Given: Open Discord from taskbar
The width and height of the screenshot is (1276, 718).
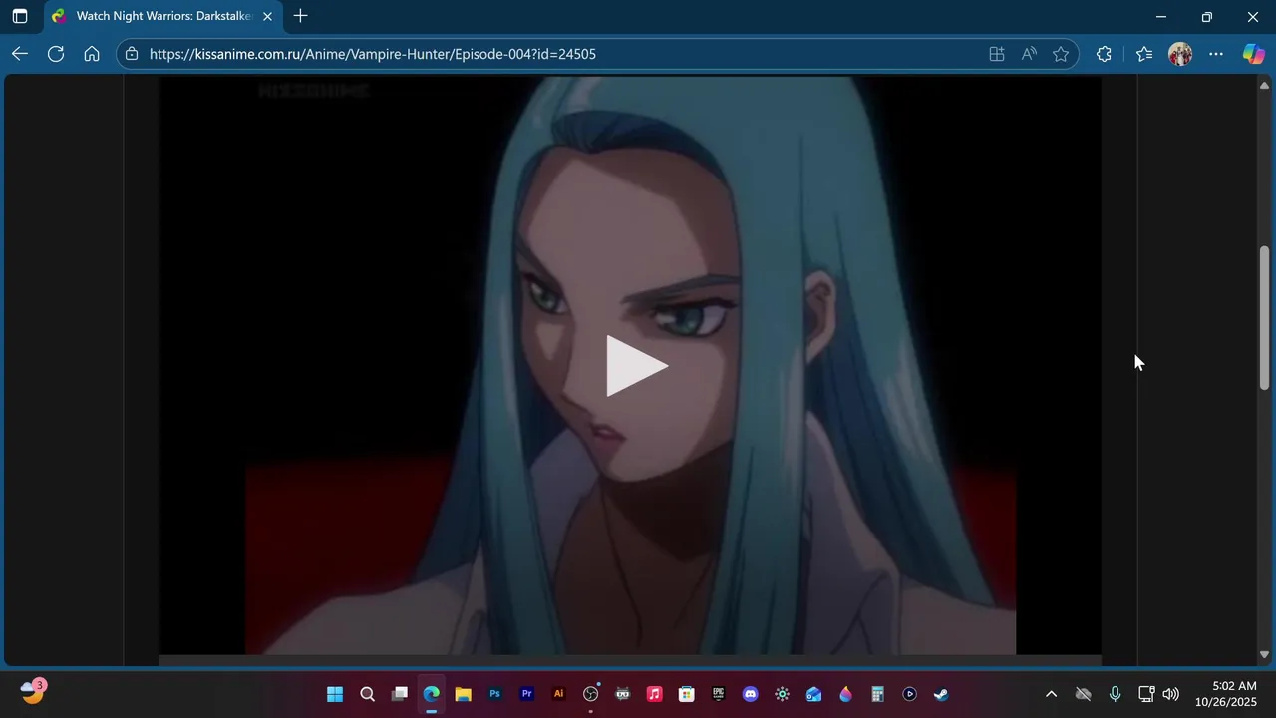Looking at the screenshot, I should pyautogui.click(x=750, y=694).
